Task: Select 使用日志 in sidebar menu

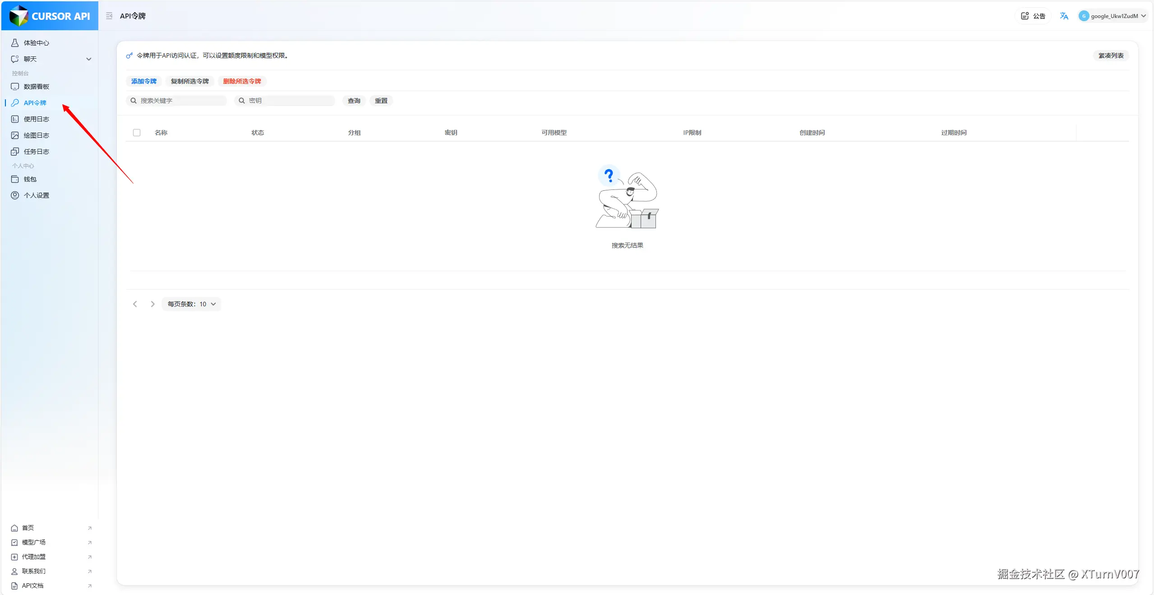Action: (x=36, y=119)
